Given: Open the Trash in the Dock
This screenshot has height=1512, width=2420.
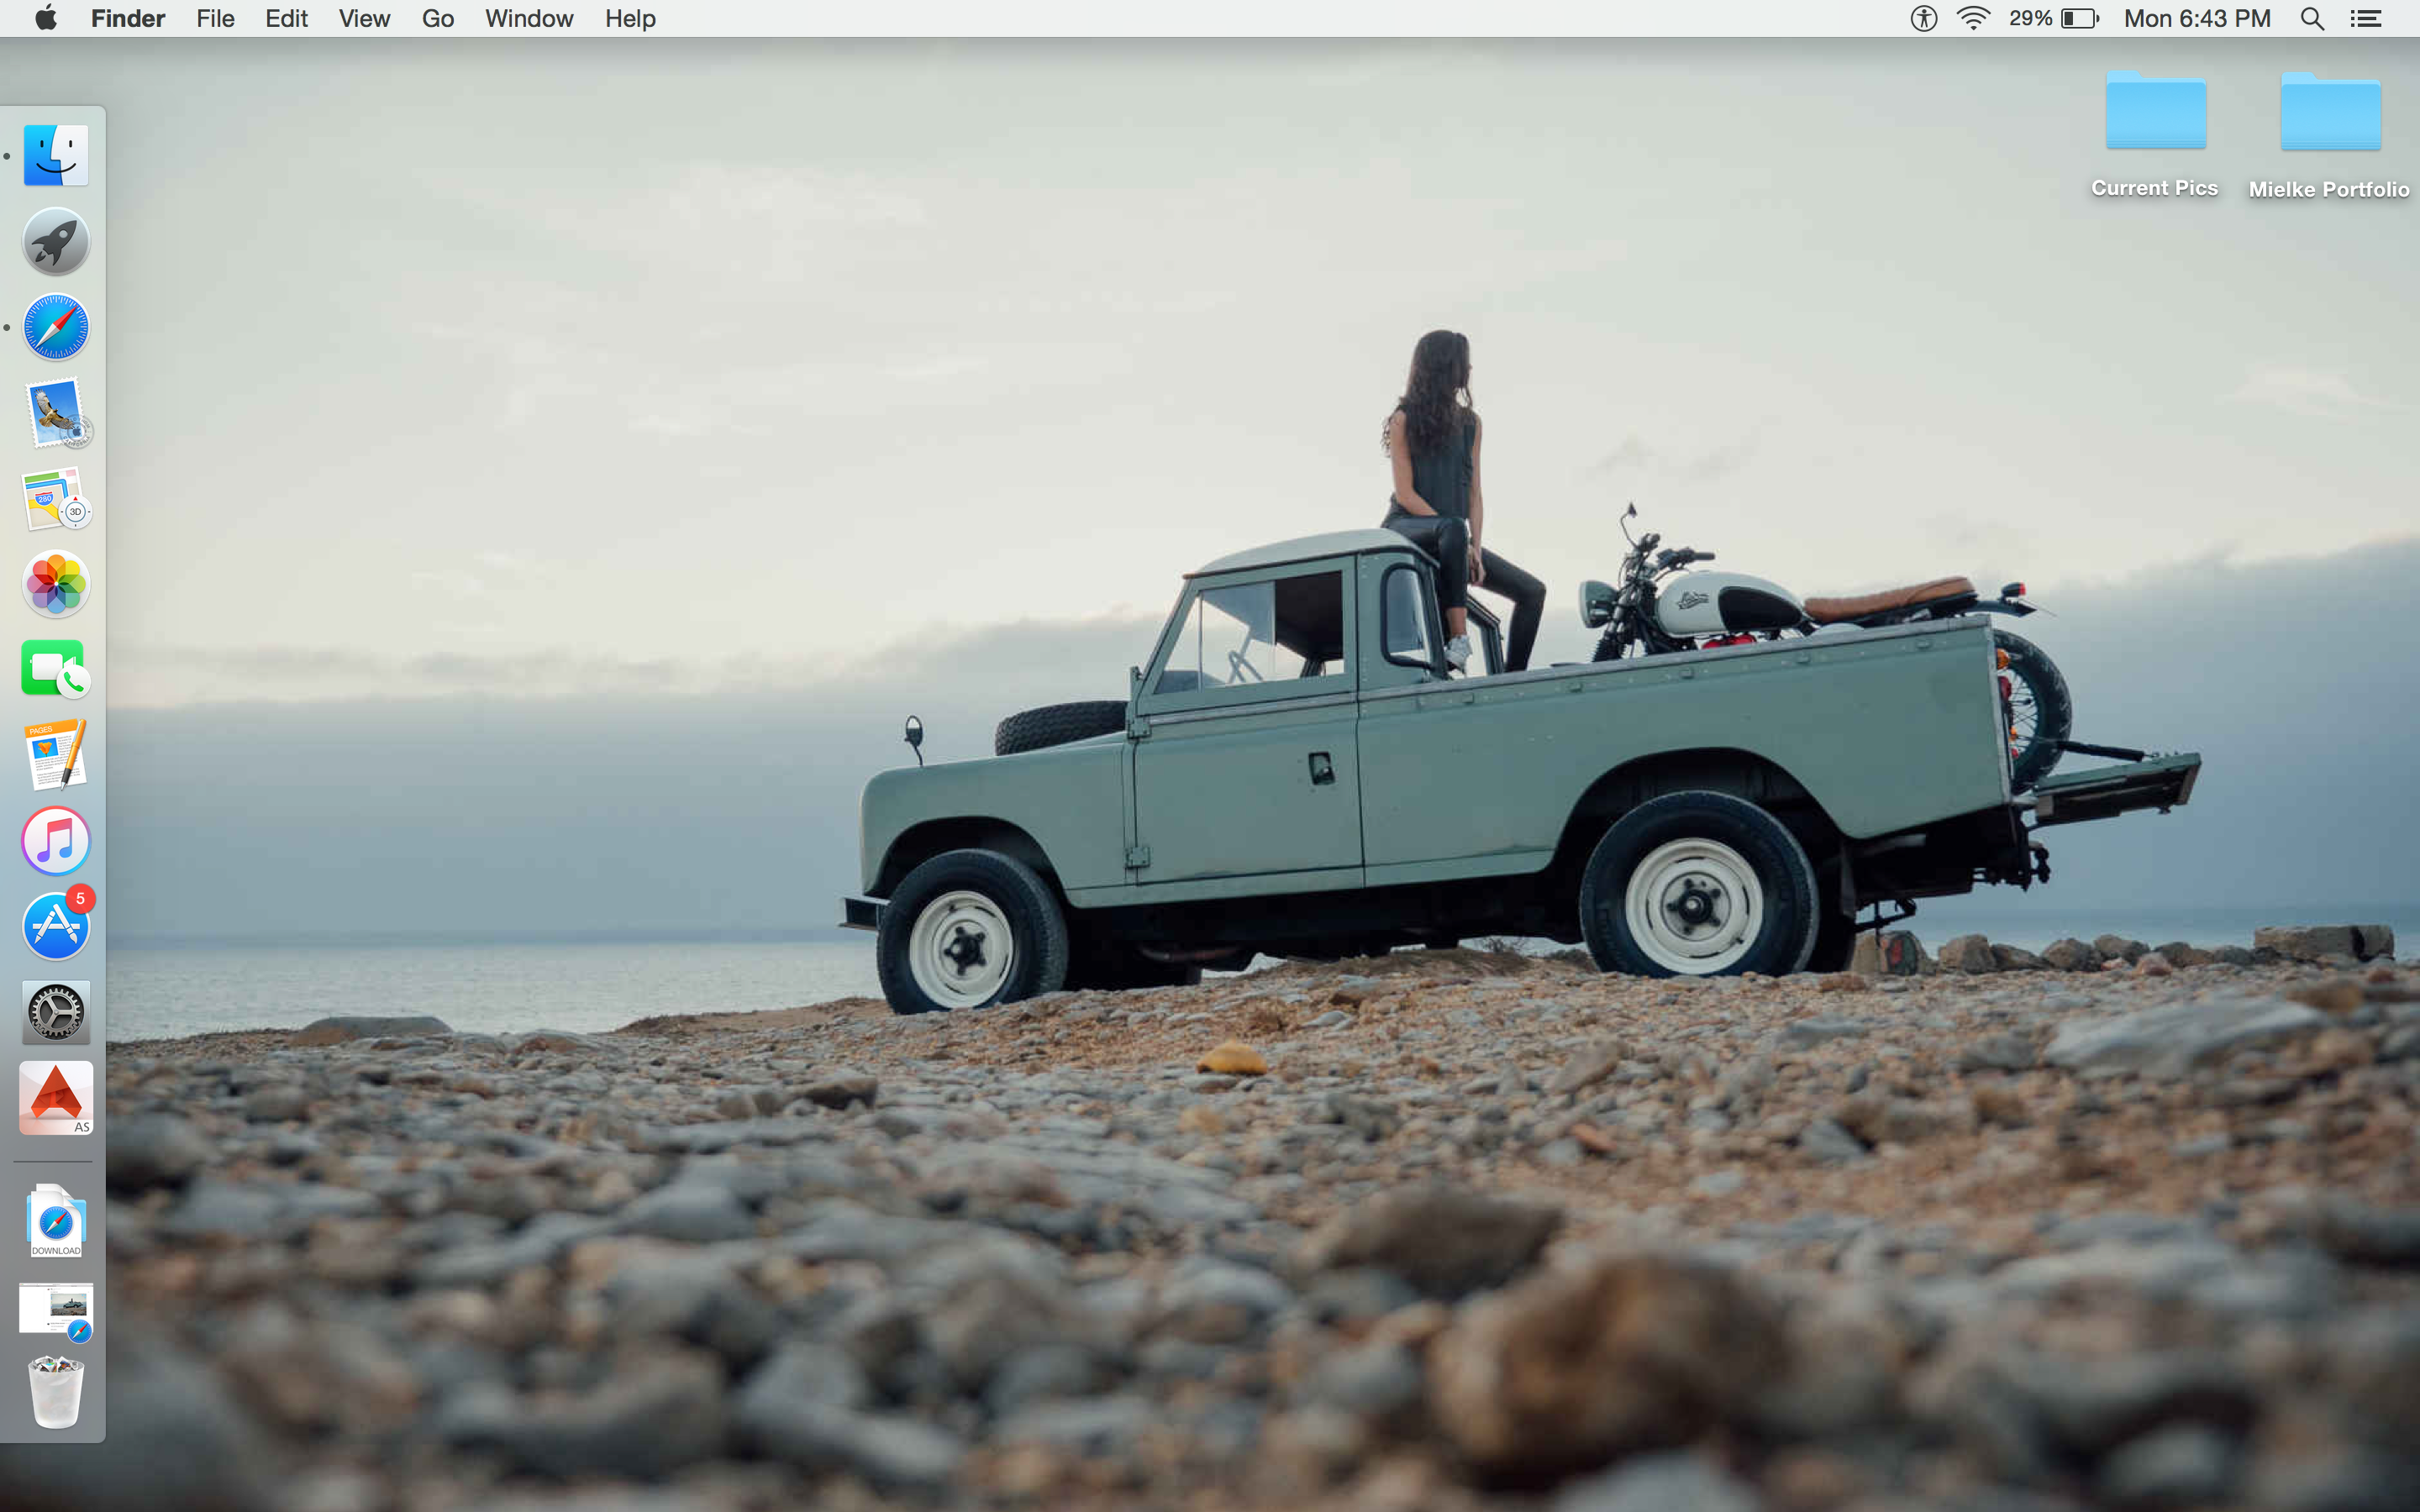Looking at the screenshot, I should coord(56,1392).
